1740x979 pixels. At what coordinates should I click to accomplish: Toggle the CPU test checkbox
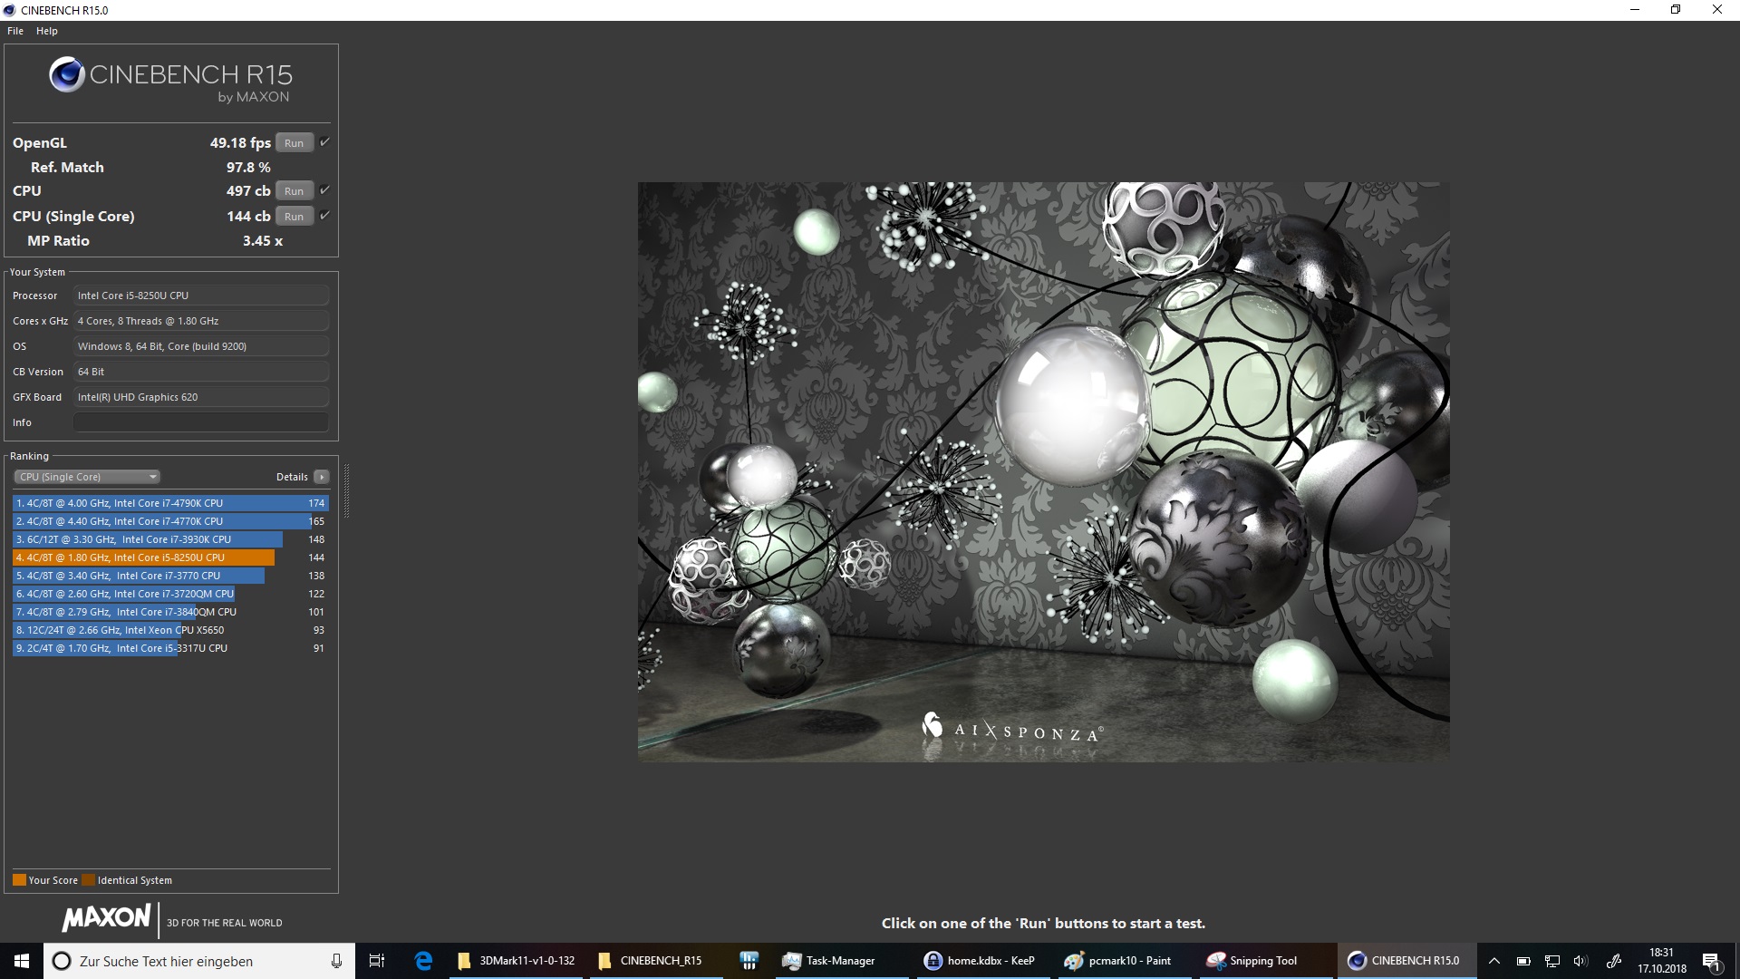(324, 190)
